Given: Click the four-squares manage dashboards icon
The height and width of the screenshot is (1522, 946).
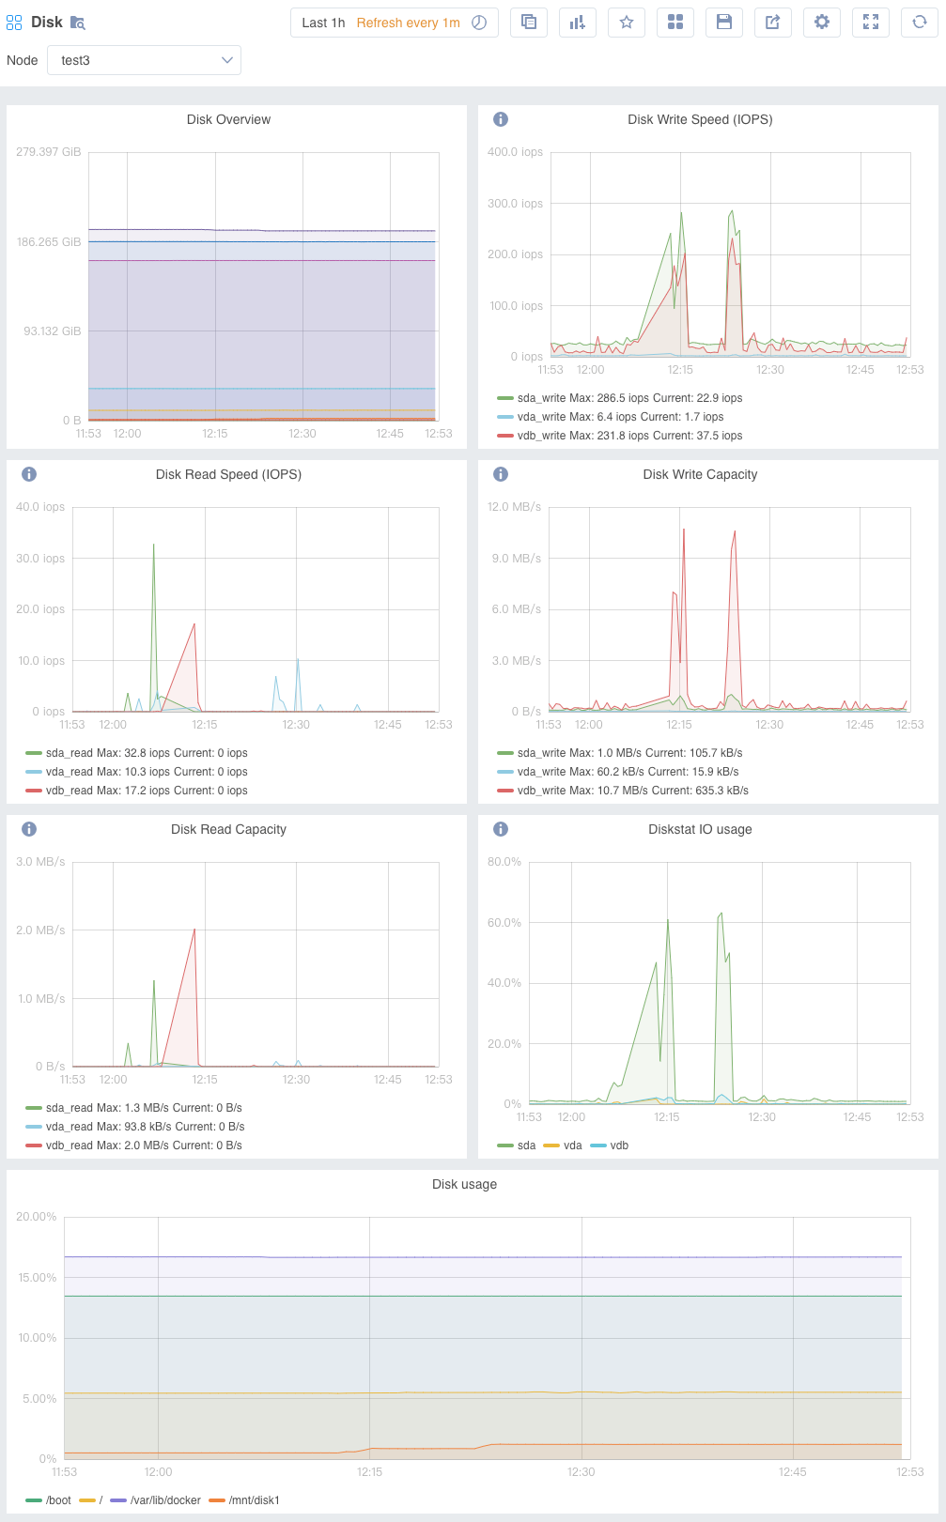Looking at the screenshot, I should 675,23.
